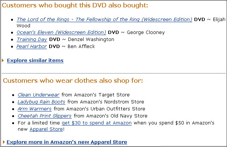Viewport: 227px width, 147px height.
Task: Open the Pearl Harbor DVD link
Action: (x=32, y=46)
